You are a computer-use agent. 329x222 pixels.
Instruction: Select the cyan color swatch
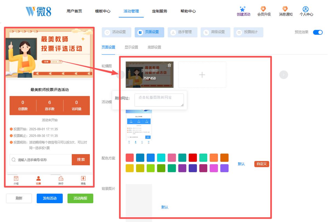click(x=161, y=158)
